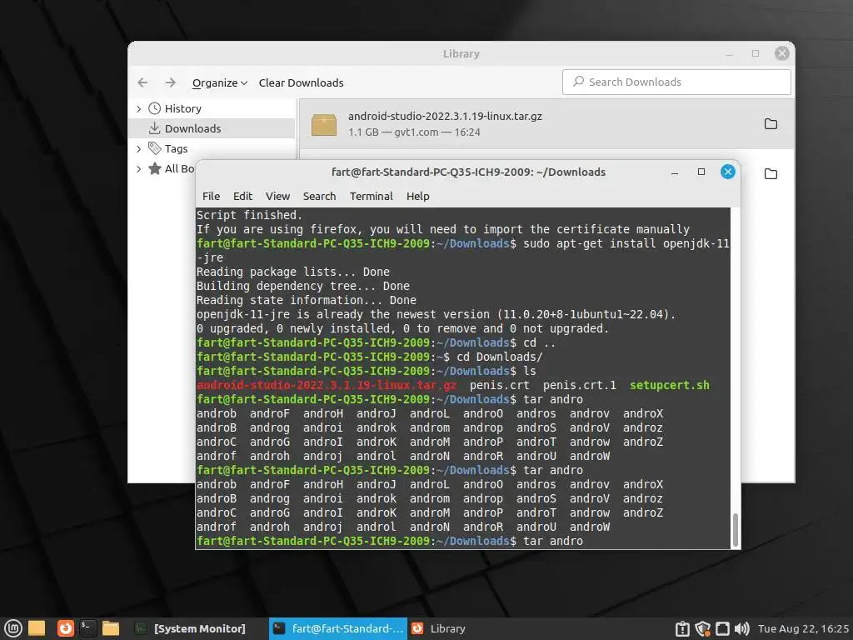Select android-studio tar.gz download entry
Screen dimensions: 853x640
coord(546,123)
